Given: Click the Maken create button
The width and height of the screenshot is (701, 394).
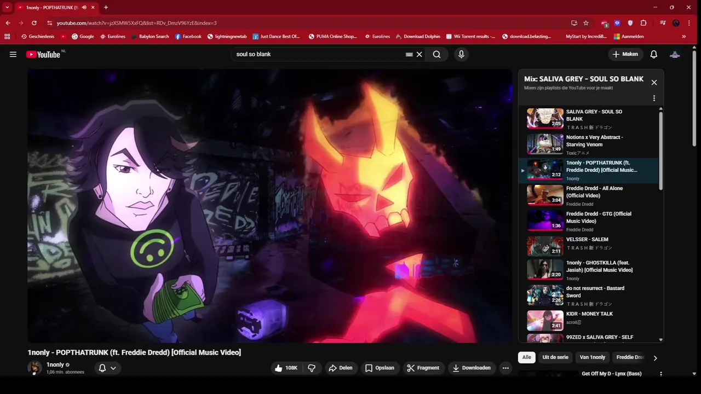Looking at the screenshot, I should coord(625,54).
